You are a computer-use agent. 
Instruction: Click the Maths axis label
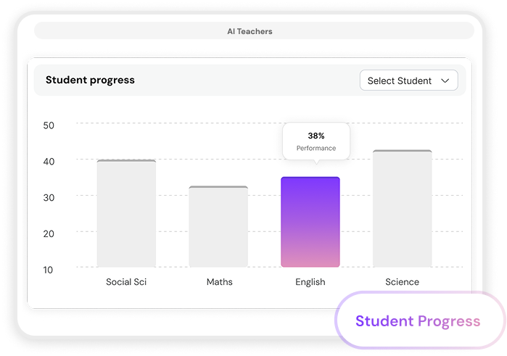click(218, 282)
